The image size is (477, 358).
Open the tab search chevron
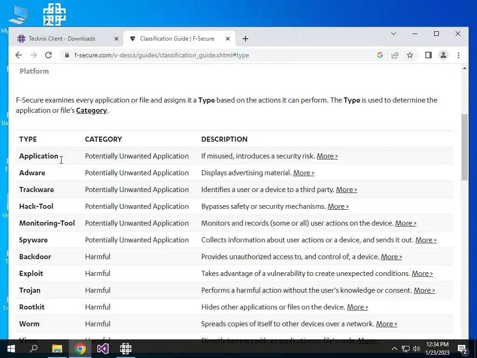393,34
